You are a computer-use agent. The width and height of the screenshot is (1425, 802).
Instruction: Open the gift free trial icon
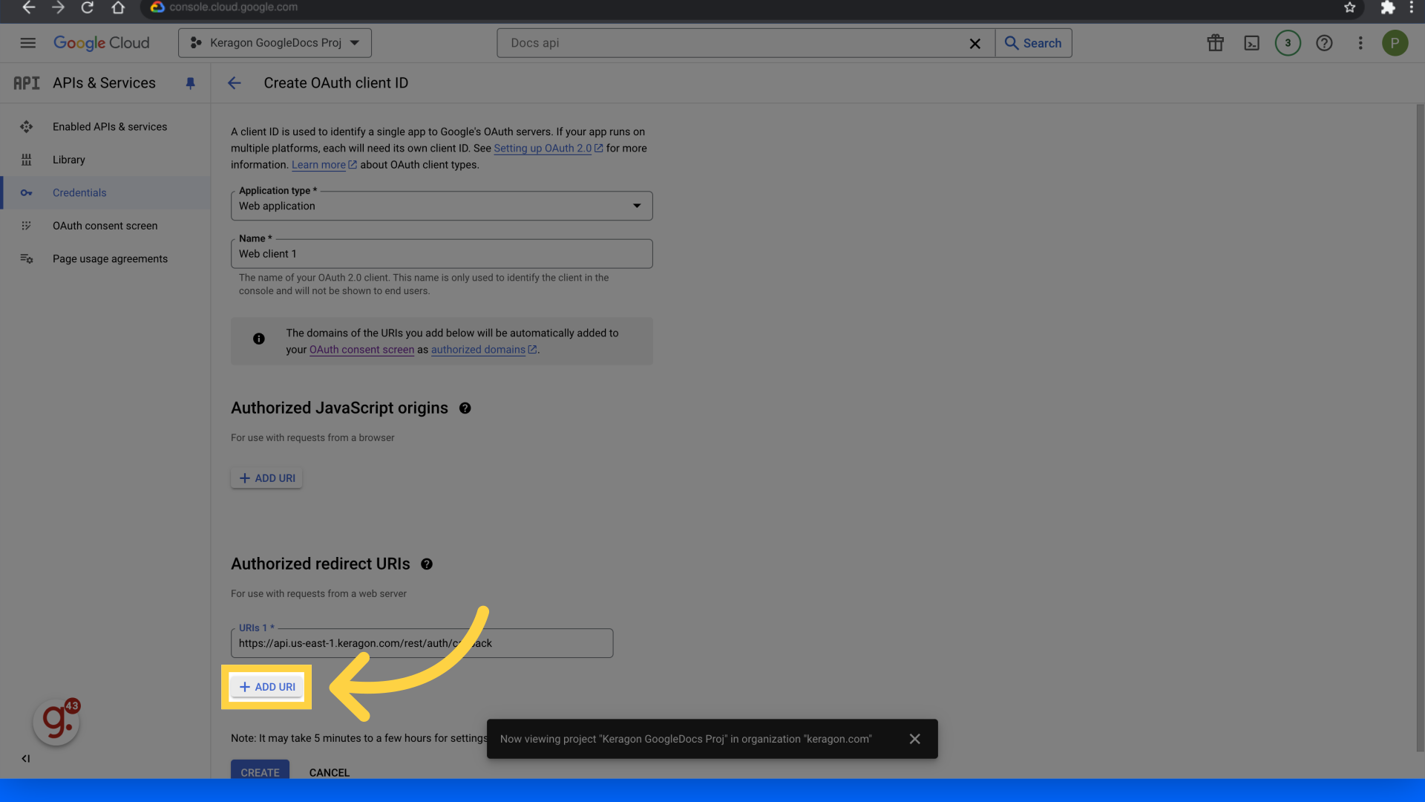(1215, 43)
